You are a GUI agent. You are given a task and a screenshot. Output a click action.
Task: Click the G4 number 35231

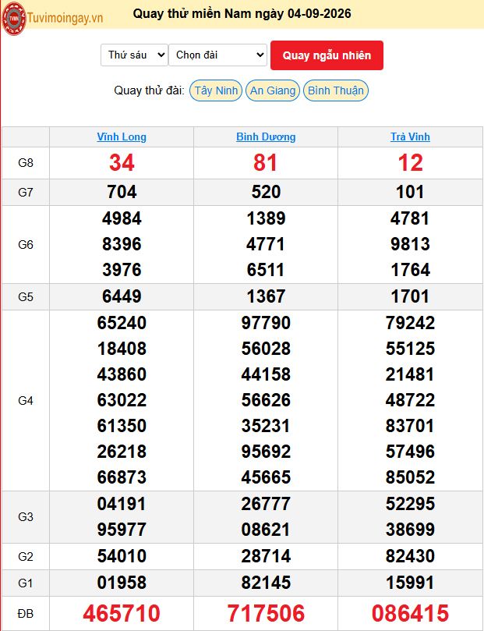coord(266,426)
